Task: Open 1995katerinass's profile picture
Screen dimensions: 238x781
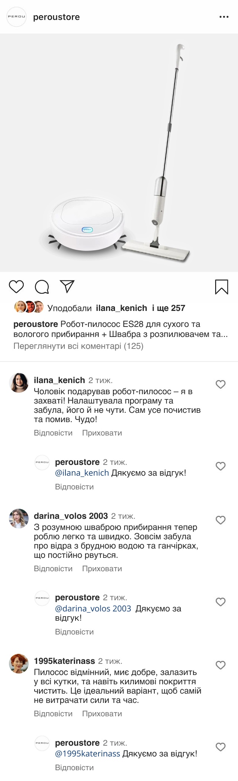Action: click(19, 663)
